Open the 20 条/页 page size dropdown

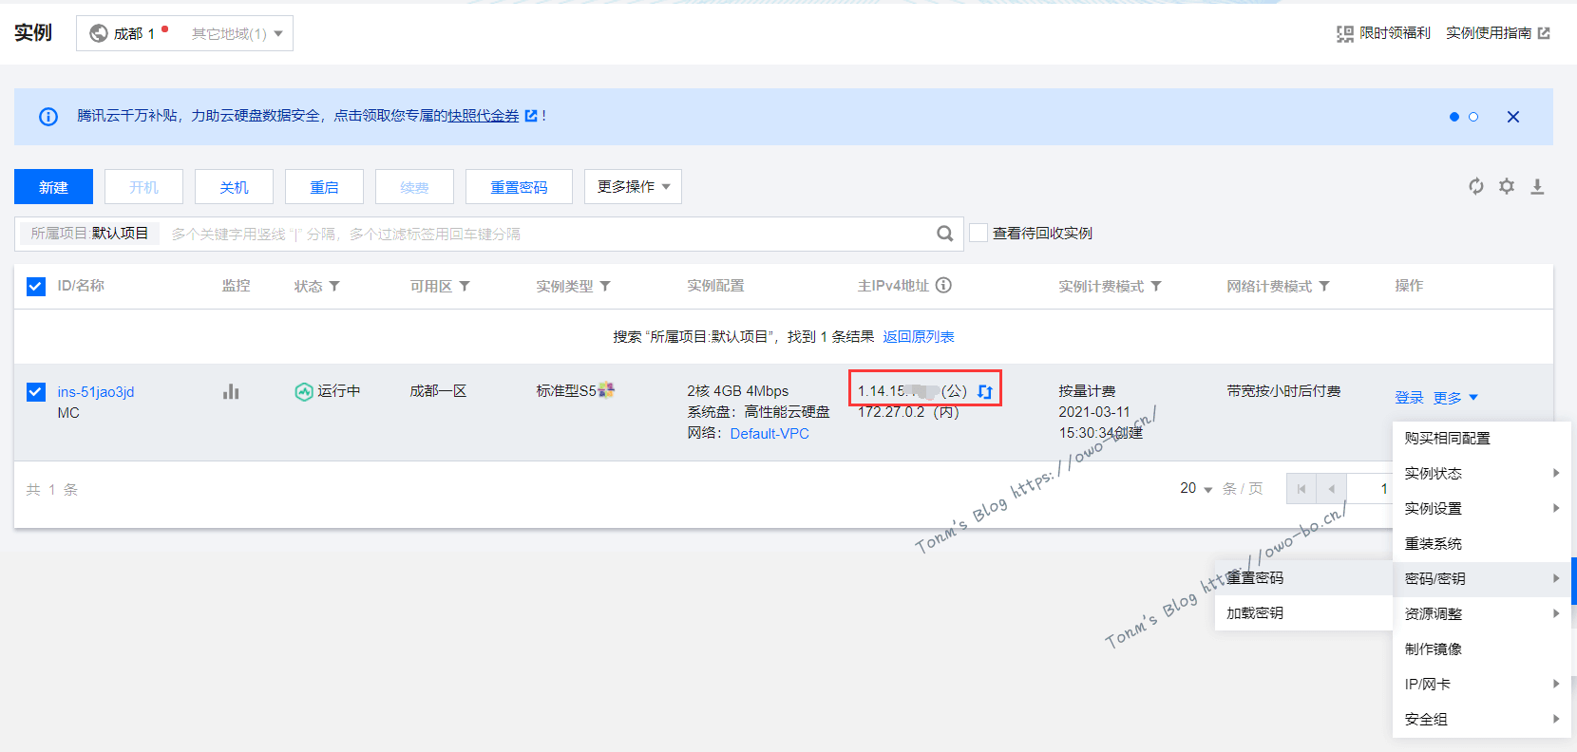[1196, 488]
